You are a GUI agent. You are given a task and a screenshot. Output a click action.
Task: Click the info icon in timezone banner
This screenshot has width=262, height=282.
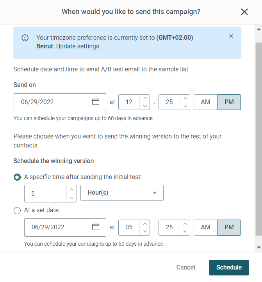(x=25, y=38)
